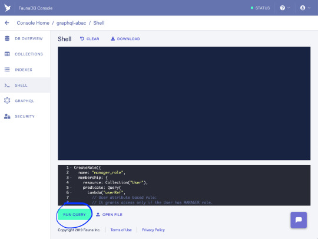This screenshot has width=318, height=239.
Task: Collapse the CreateRole fold arrow on line 1
Action: (71, 168)
